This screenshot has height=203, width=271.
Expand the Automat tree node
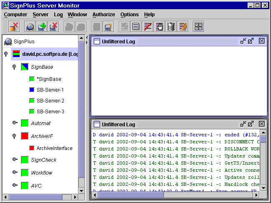(x=14, y=123)
